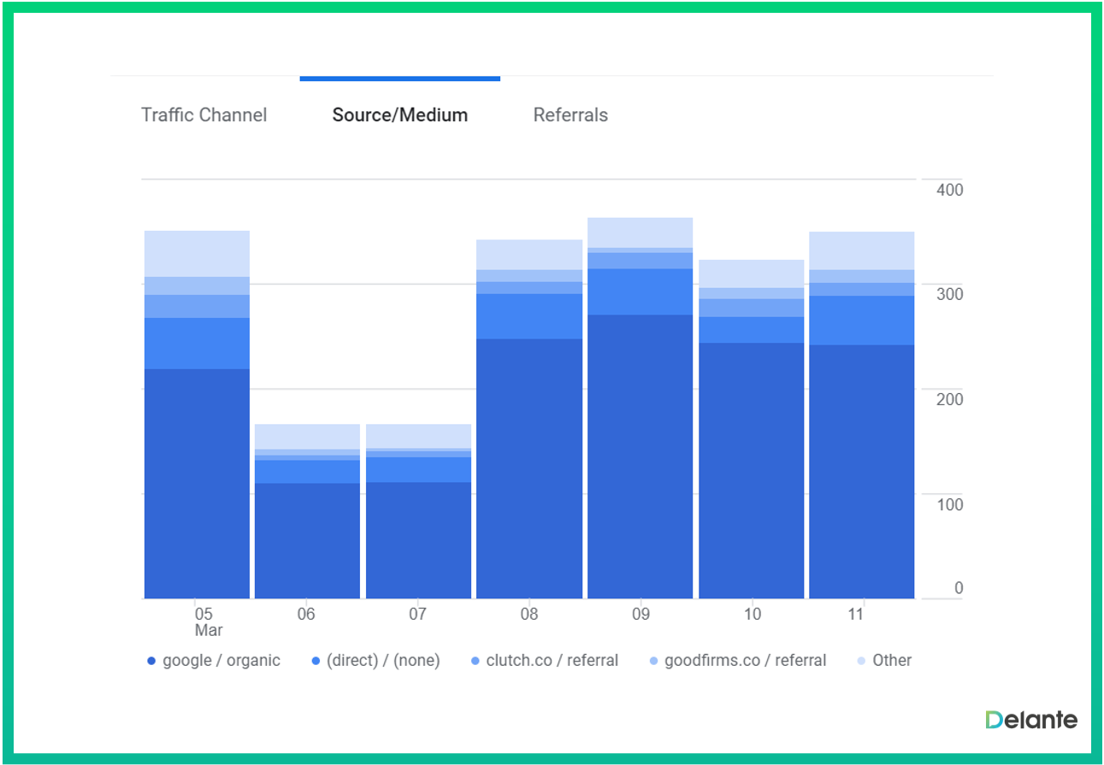The height and width of the screenshot is (765, 1104).
Task: Click clutch.co segment on the 05 Mar bar
Action: click(x=197, y=306)
